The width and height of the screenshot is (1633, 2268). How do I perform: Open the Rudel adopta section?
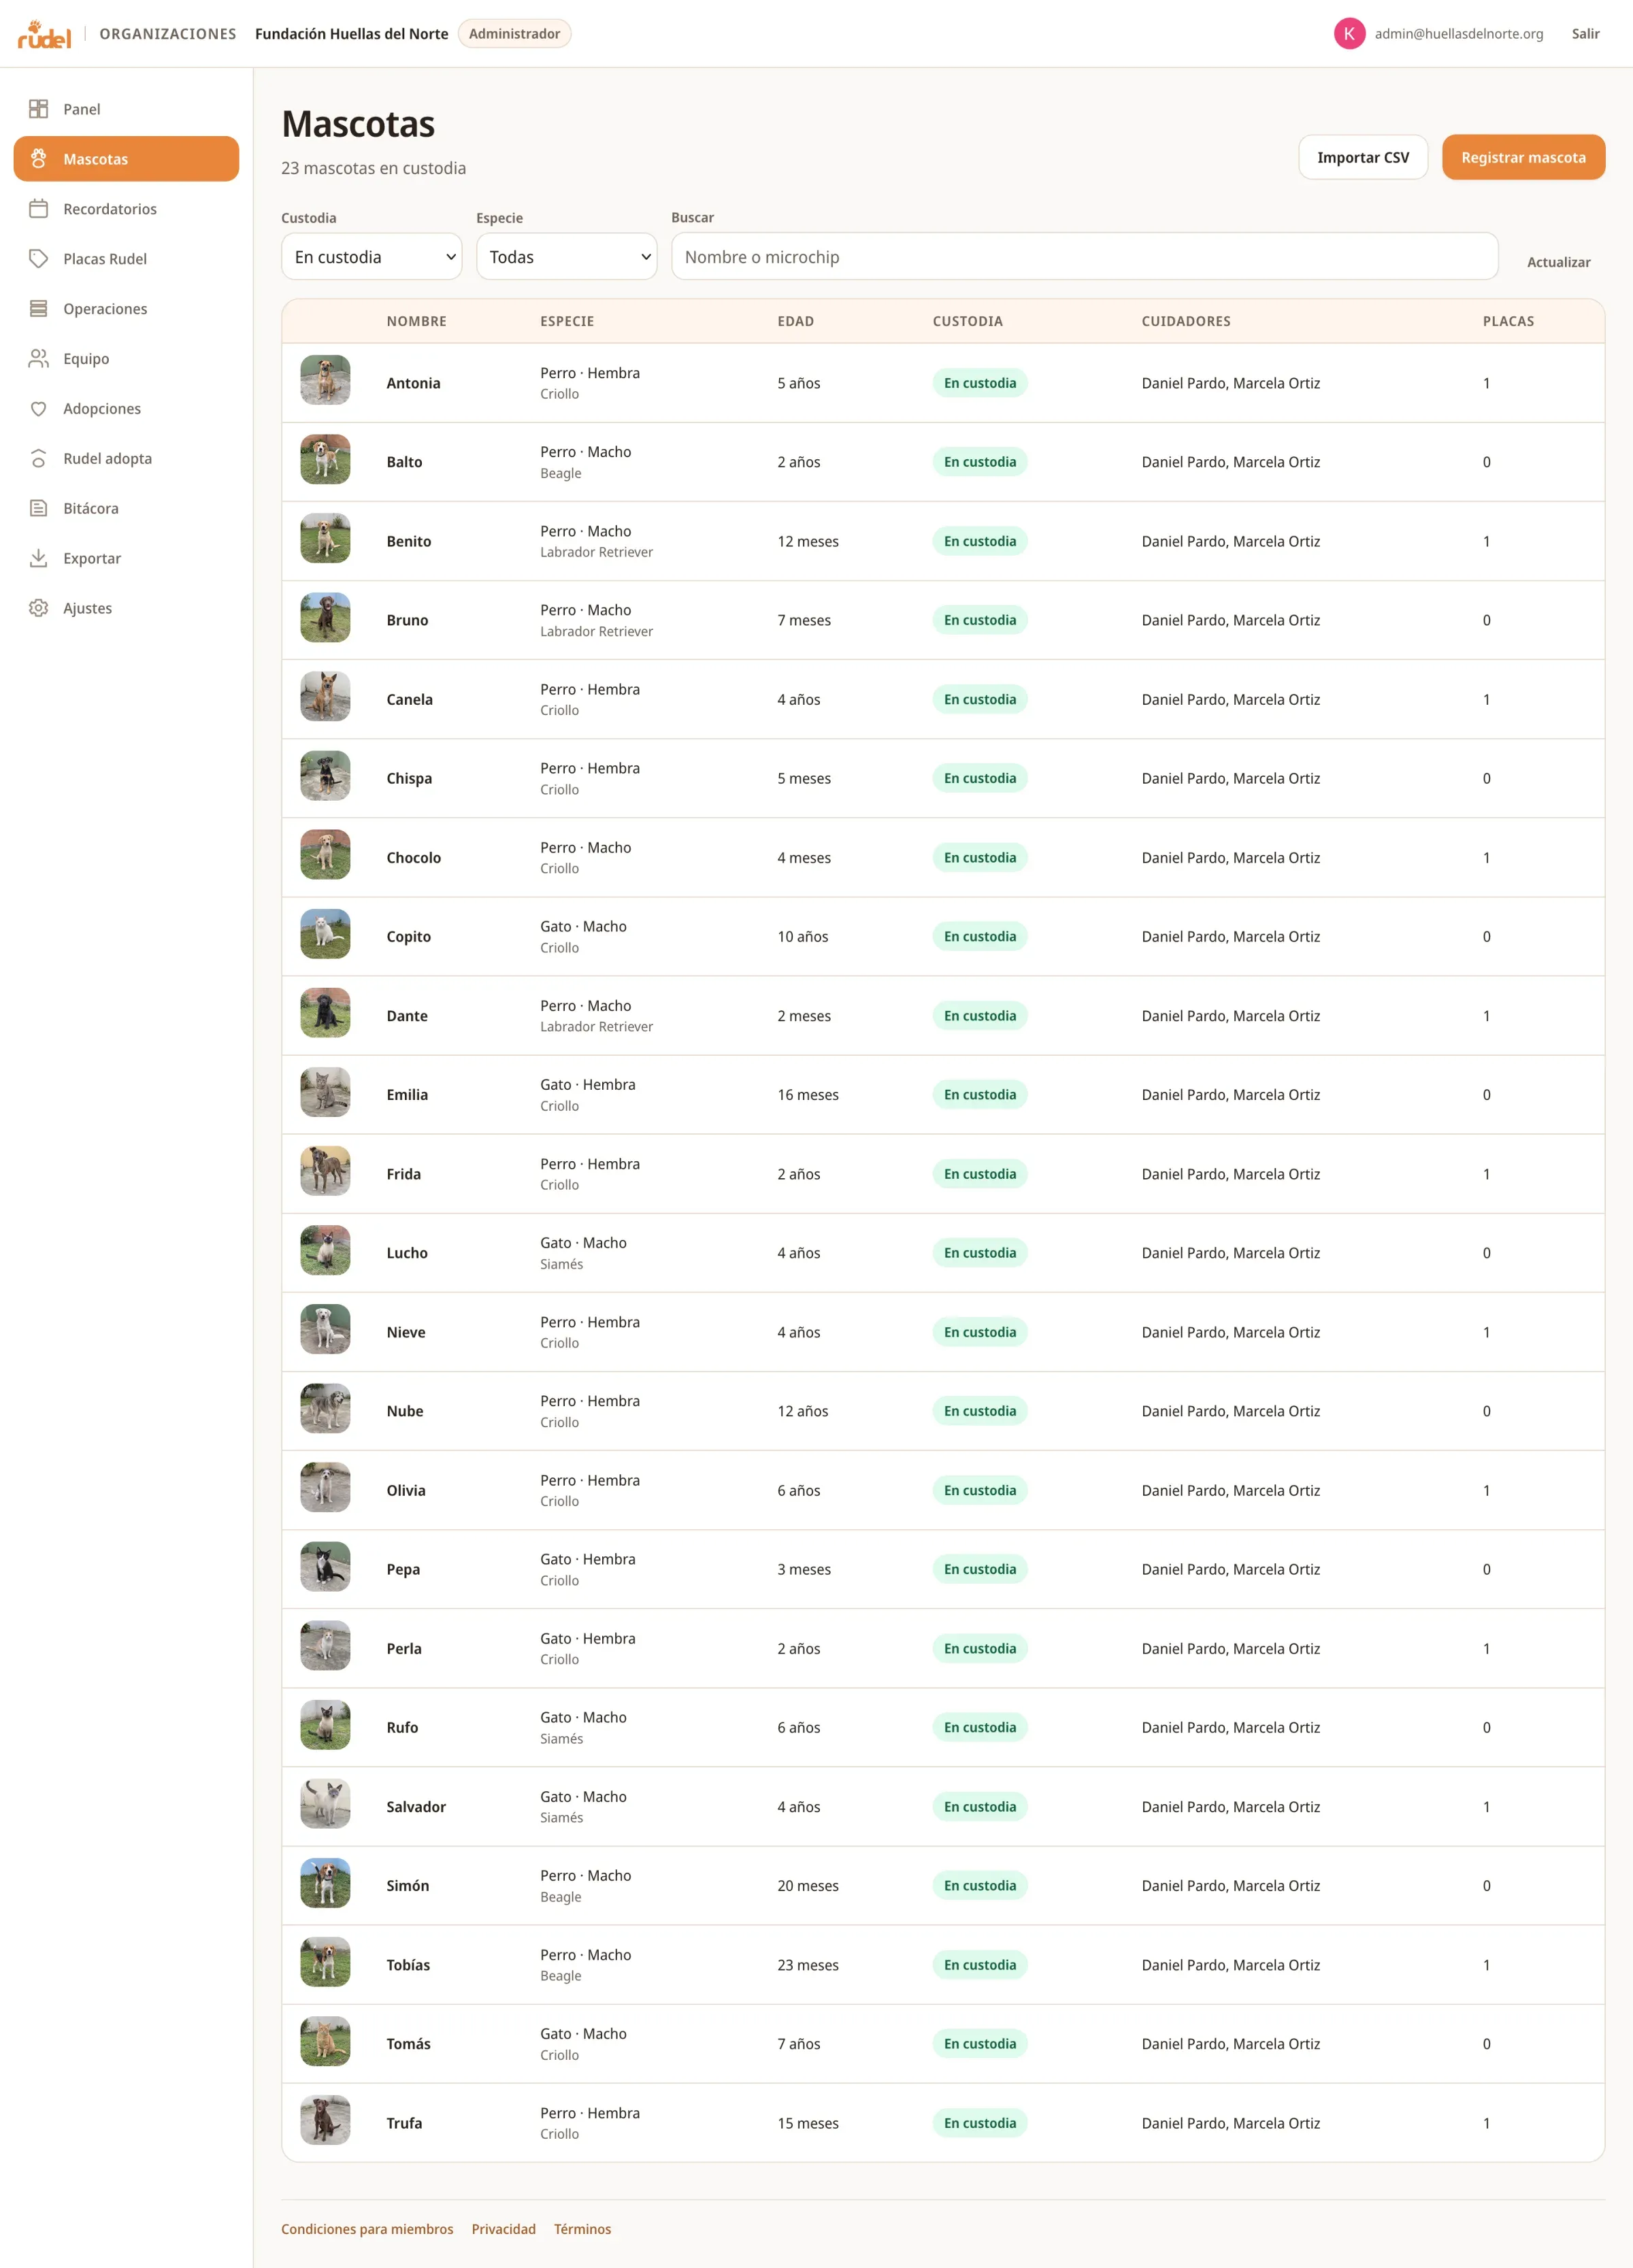pyautogui.click(x=126, y=459)
